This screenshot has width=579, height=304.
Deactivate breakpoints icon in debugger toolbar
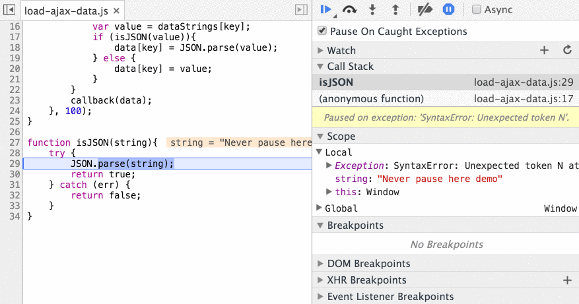[425, 10]
